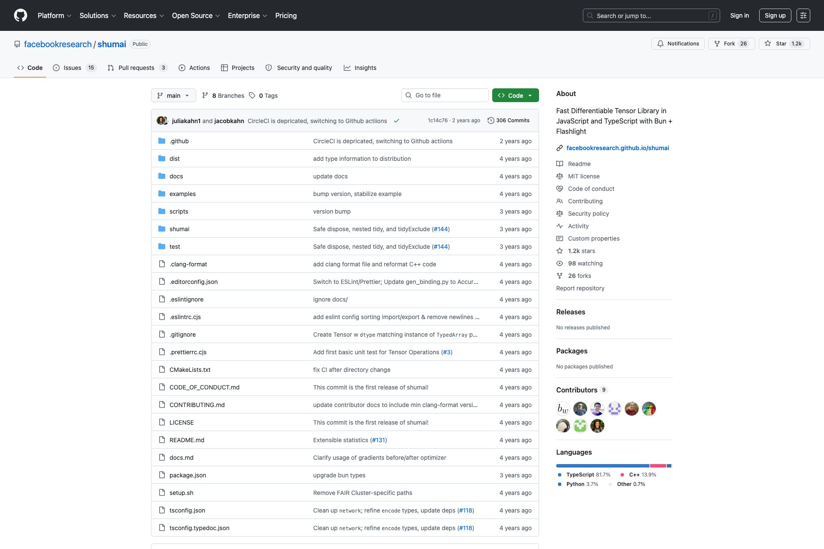Open the header command palette icon button
The width and height of the screenshot is (824, 549).
click(803, 15)
